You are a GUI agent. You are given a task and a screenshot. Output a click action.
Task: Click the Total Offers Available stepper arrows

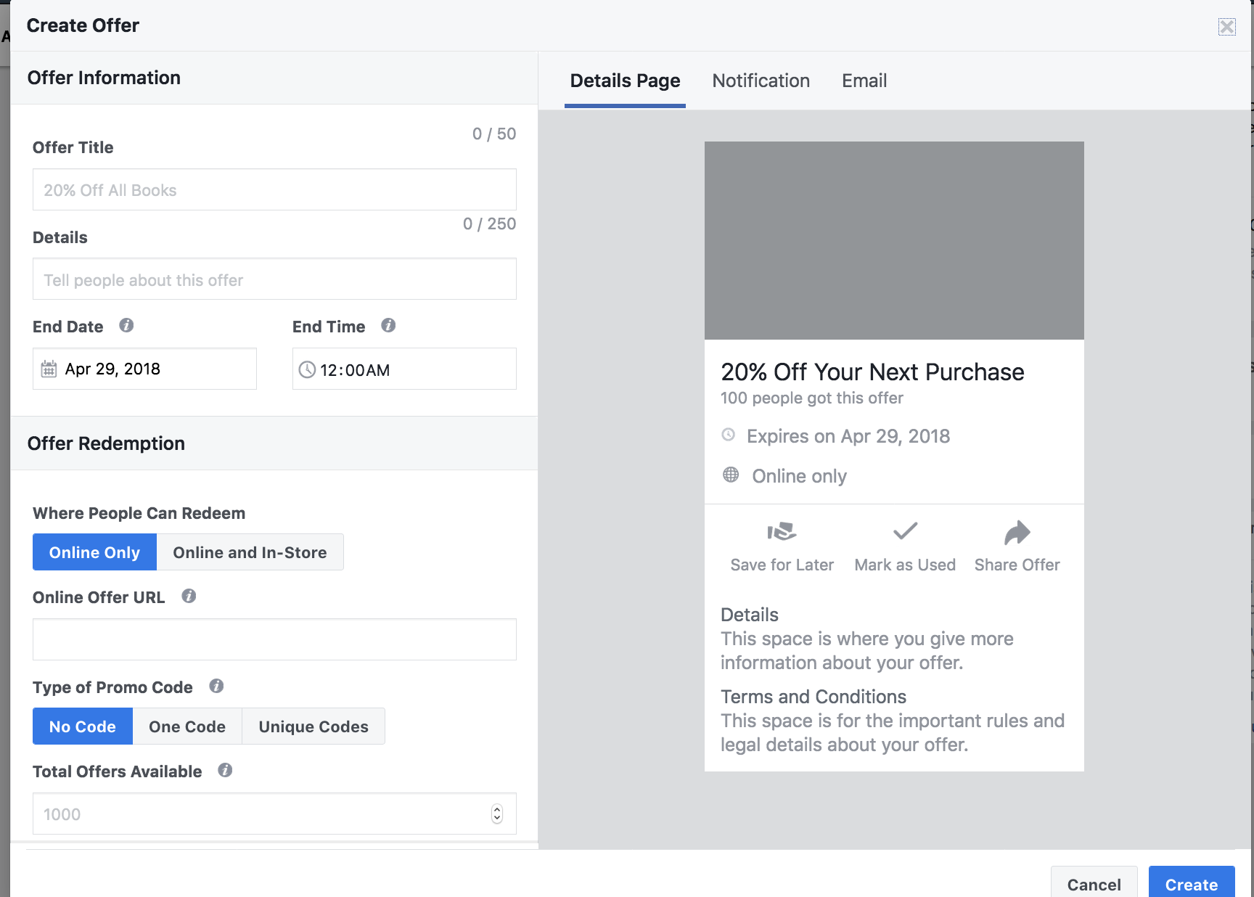click(x=497, y=814)
